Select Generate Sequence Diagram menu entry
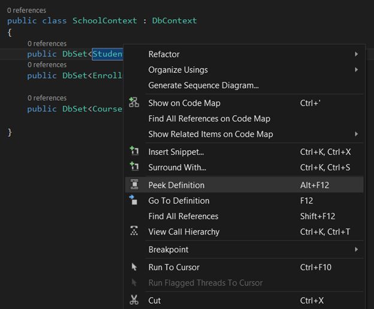The image size is (374, 309). click(203, 85)
